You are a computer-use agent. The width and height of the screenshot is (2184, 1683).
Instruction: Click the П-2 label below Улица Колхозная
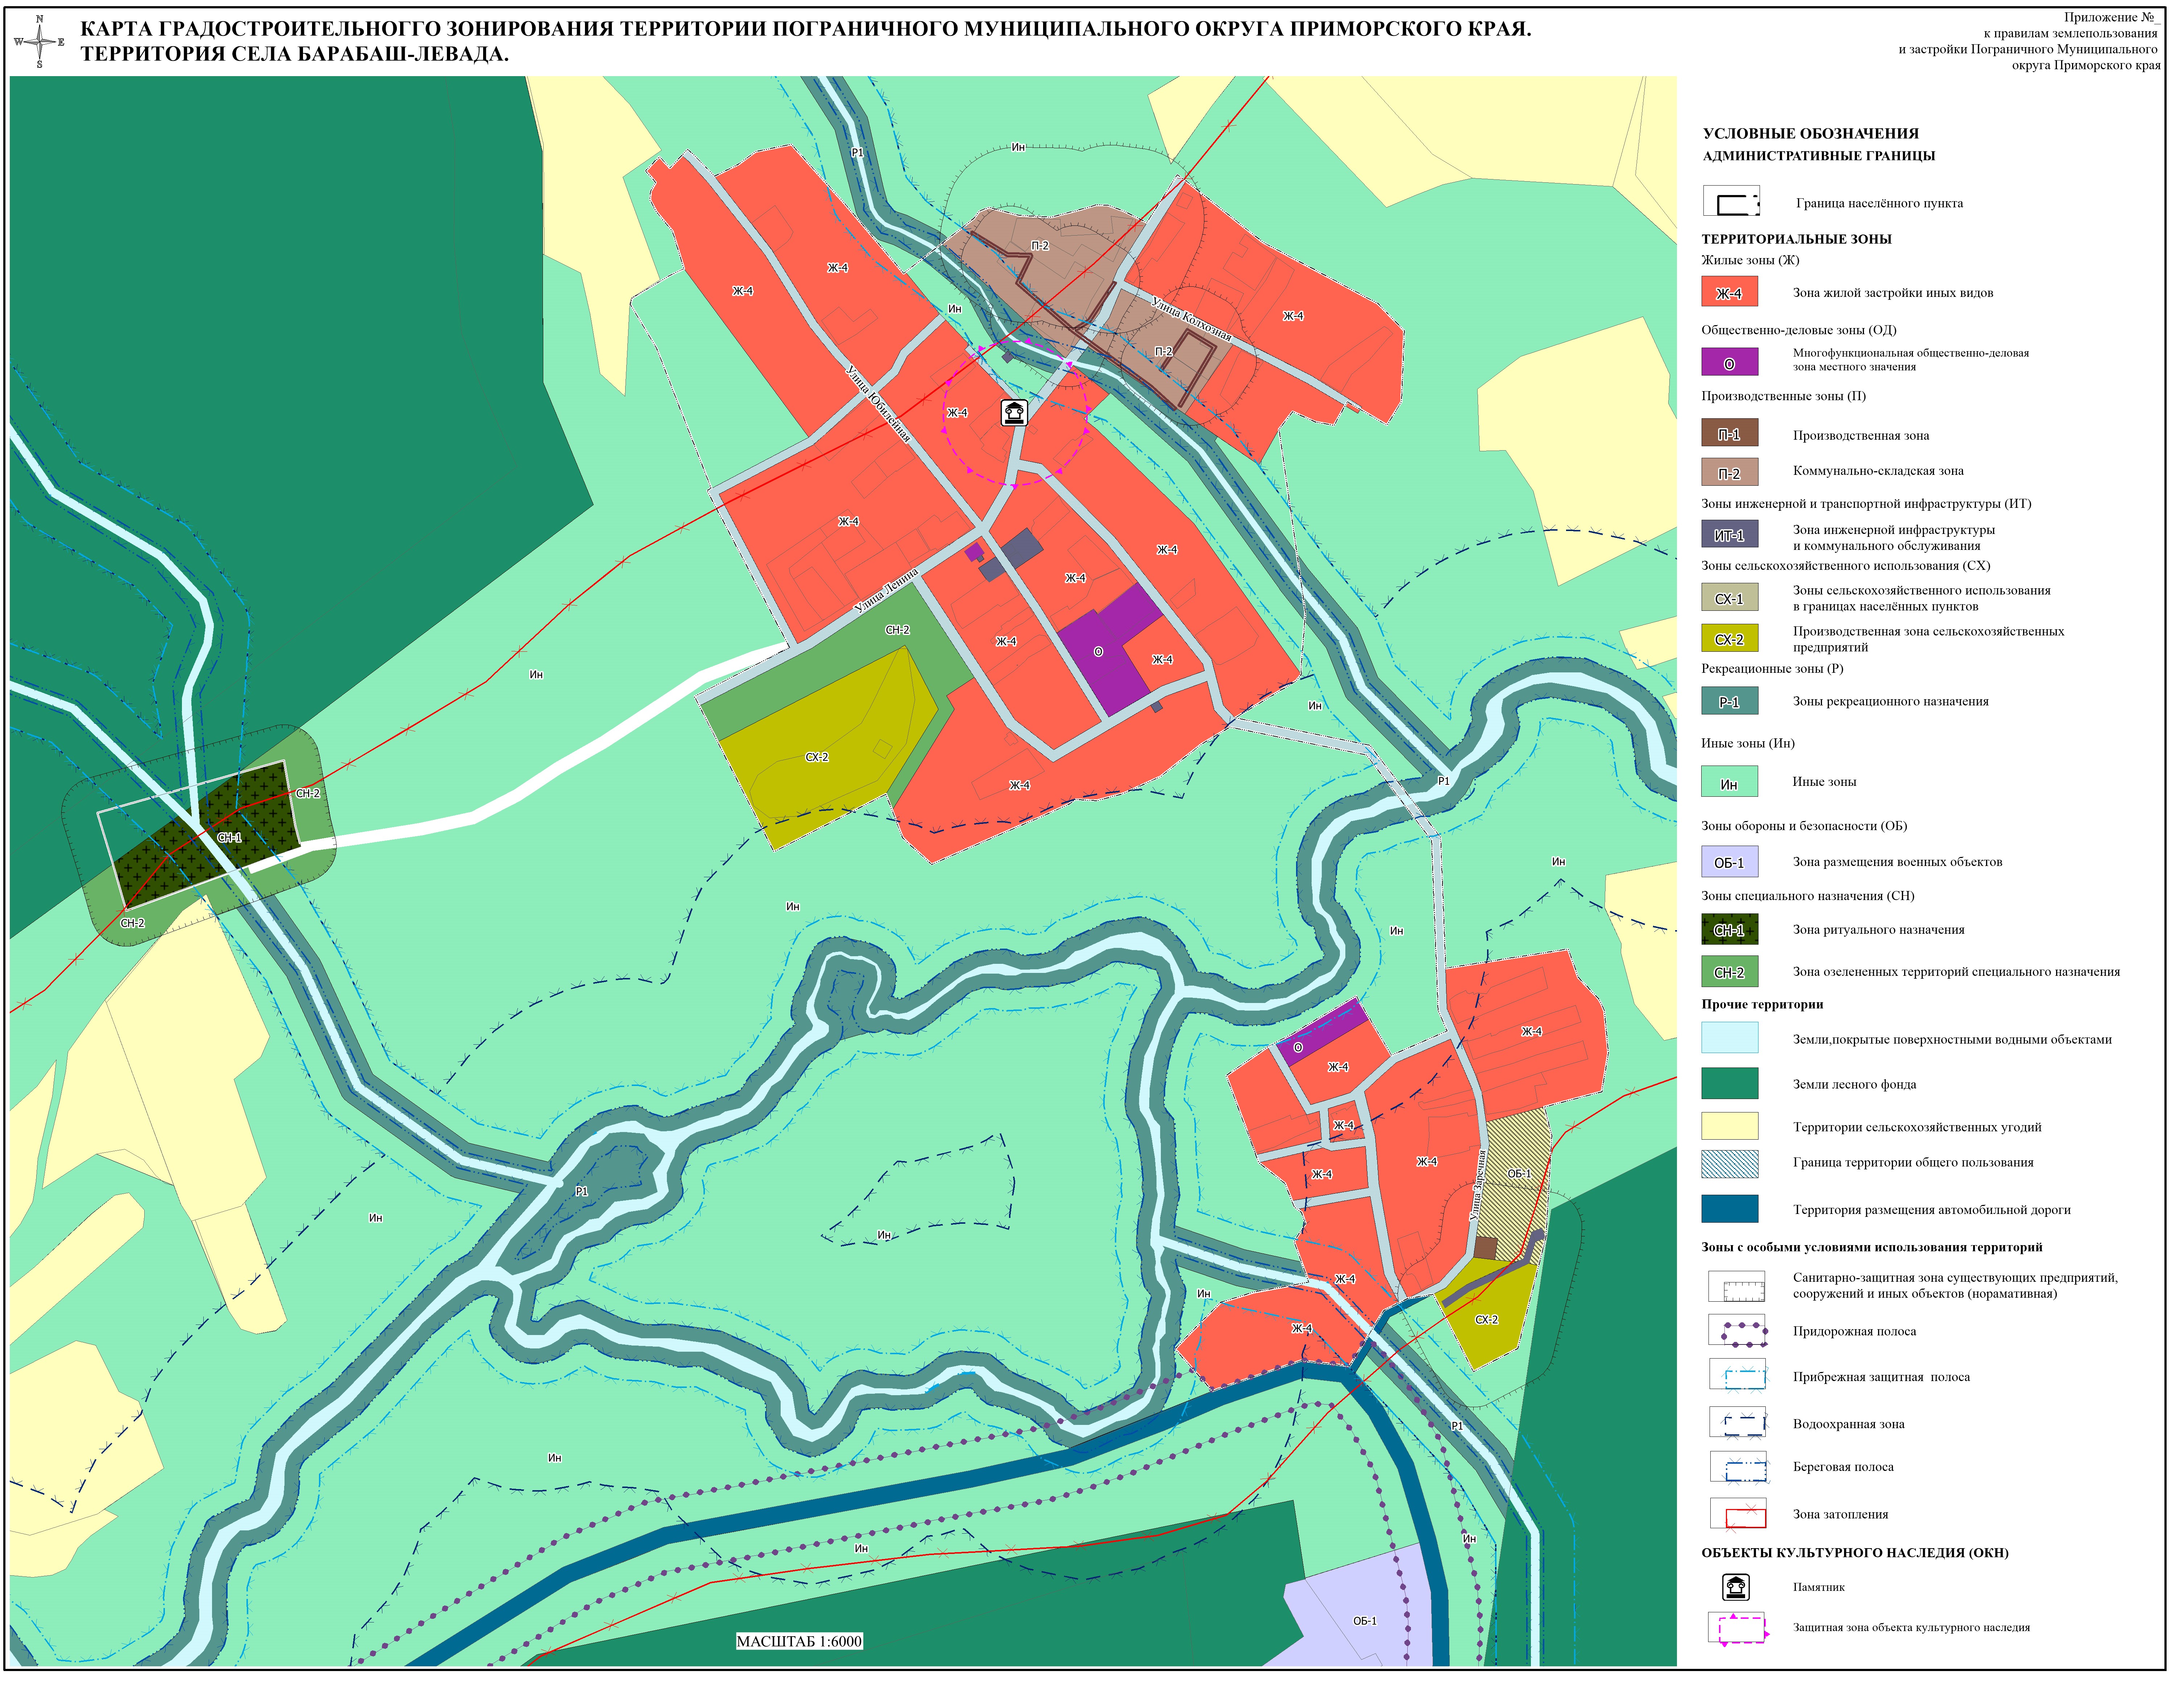click(1163, 352)
